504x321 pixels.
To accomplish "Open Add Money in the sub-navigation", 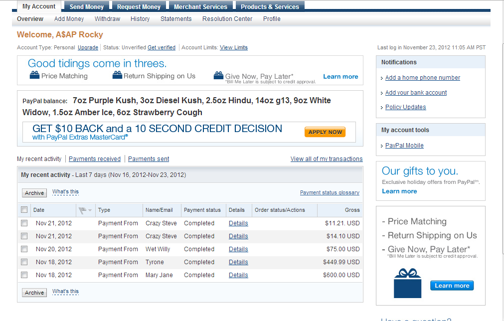I will [x=69, y=19].
